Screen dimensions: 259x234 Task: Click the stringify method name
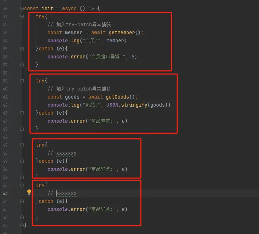[x=134, y=105]
